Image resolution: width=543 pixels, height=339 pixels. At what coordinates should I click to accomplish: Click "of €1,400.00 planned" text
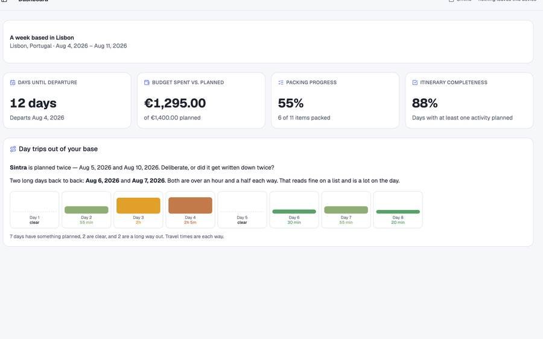(x=172, y=118)
